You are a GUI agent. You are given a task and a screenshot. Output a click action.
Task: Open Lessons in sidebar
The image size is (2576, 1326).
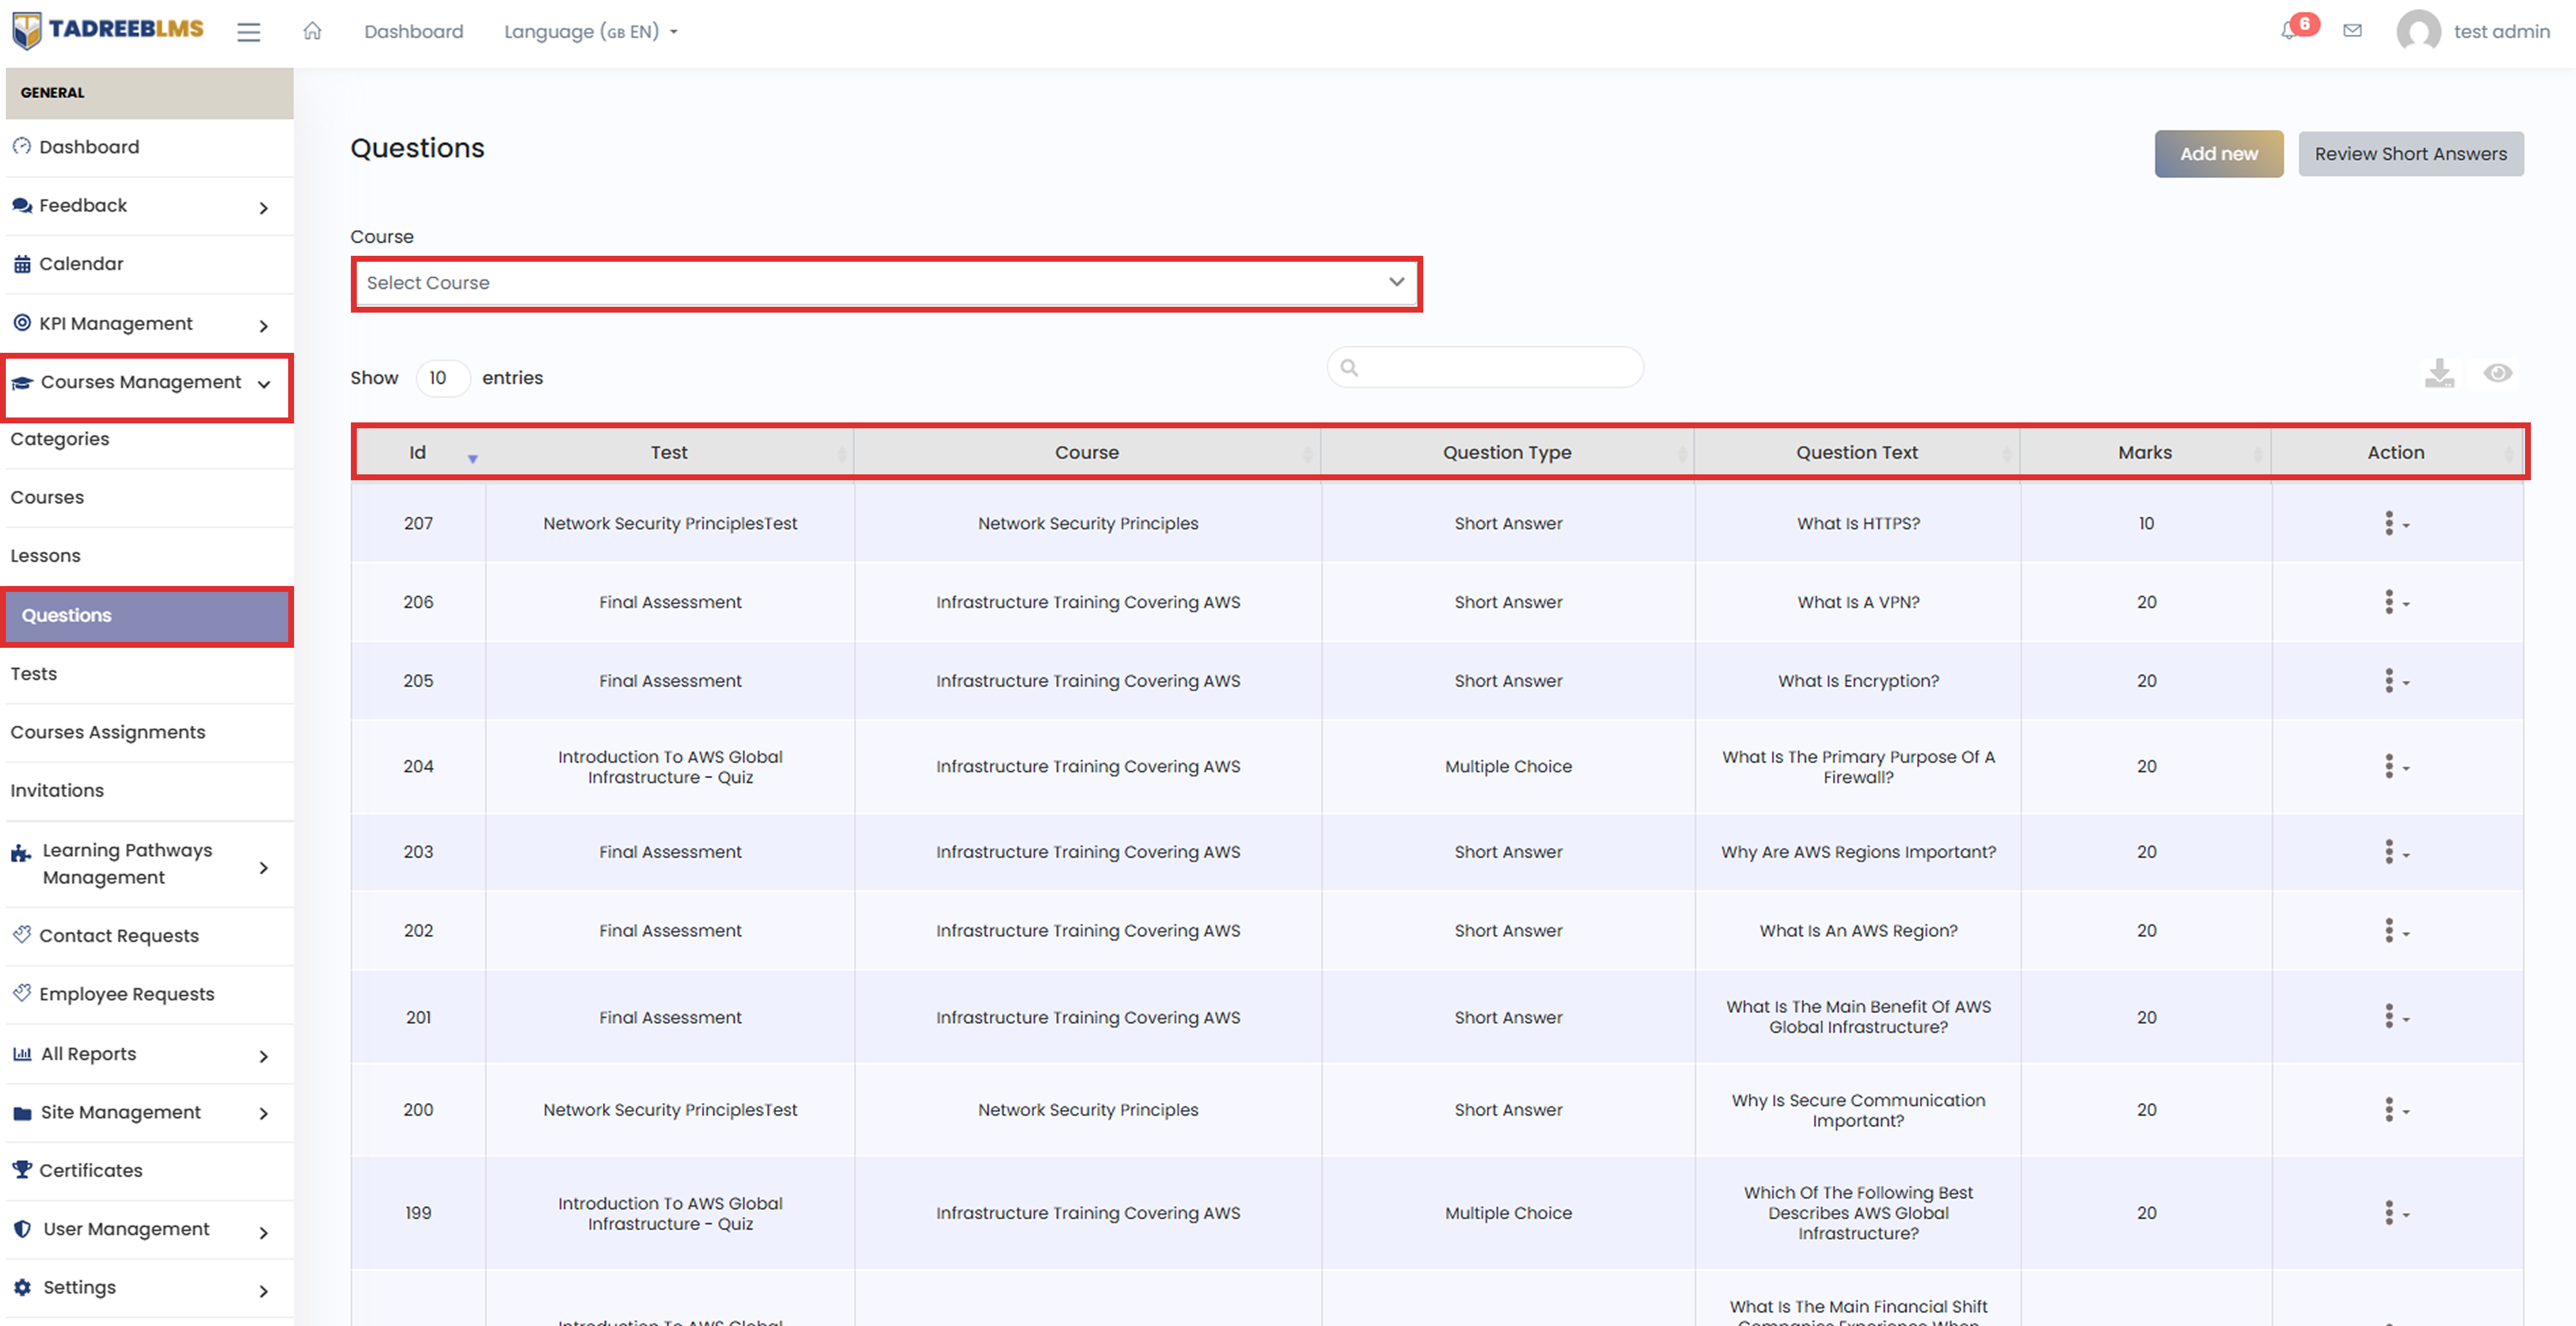[45, 555]
